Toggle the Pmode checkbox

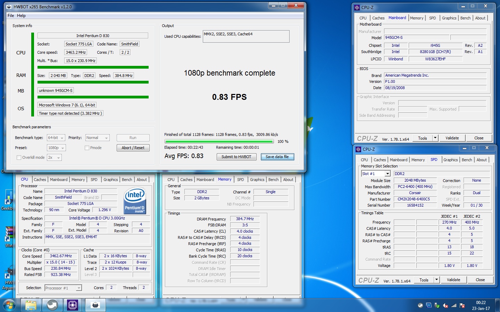coord(87,148)
